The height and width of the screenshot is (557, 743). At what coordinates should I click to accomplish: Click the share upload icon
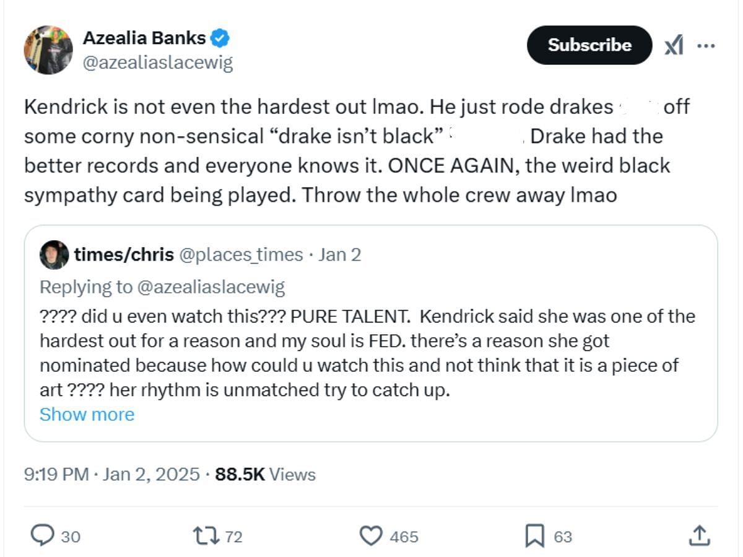[698, 535]
